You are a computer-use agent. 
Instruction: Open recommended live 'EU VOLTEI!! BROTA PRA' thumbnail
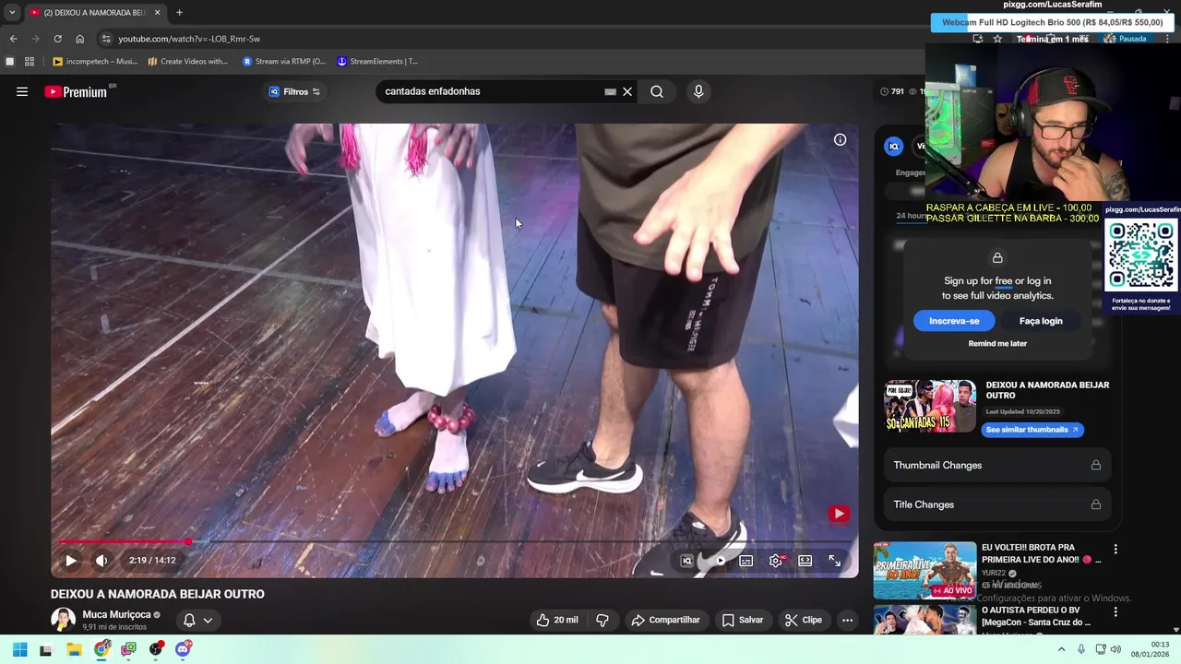pyautogui.click(x=925, y=570)
